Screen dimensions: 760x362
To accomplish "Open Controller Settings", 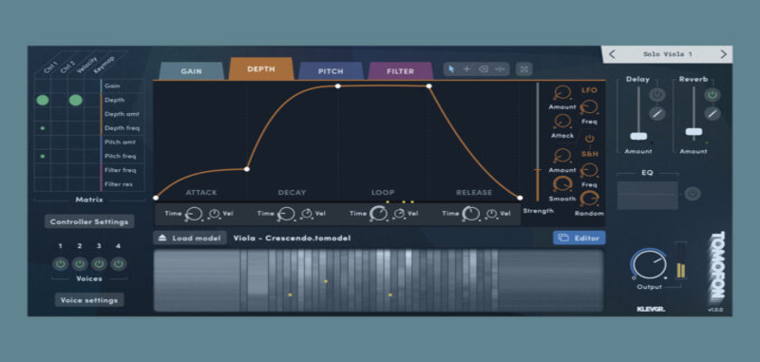I will [89, 221].
